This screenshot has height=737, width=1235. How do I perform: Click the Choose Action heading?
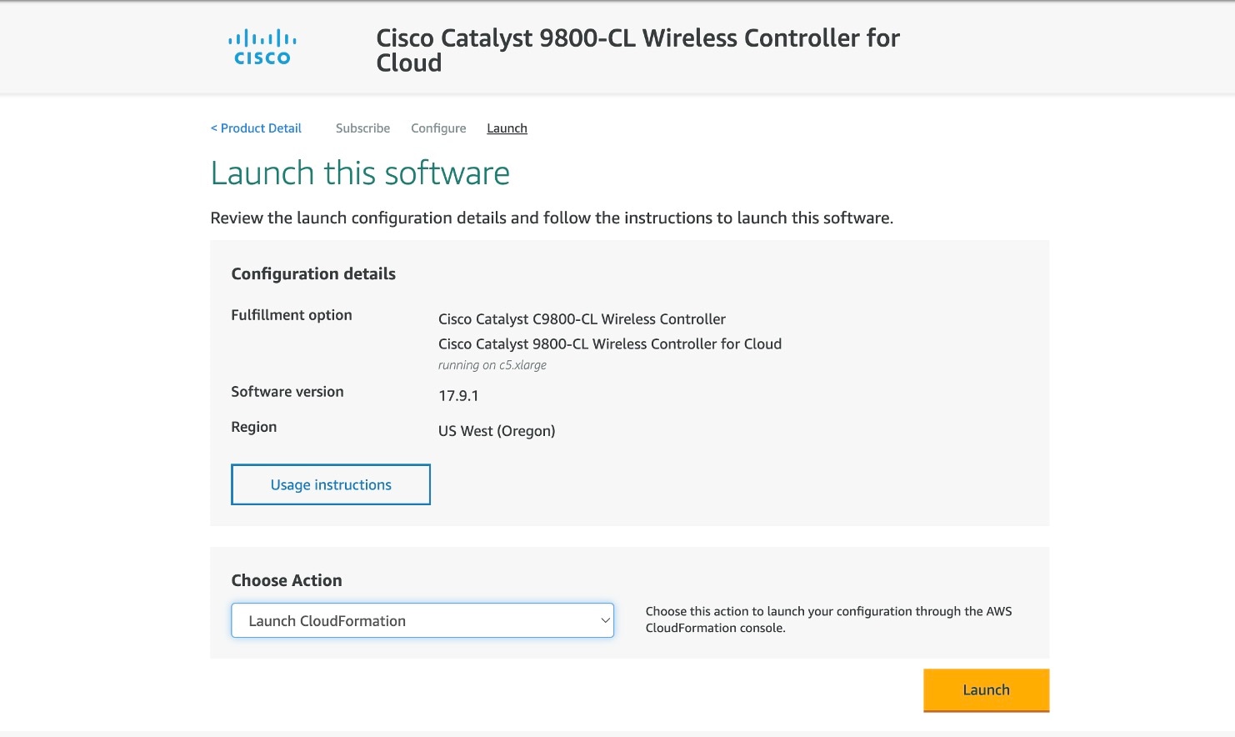[x=287, y=580]
